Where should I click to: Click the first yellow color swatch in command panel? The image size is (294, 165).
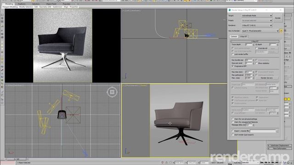click(x=286, y=99)
